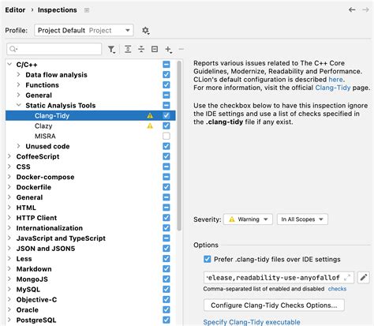Expand the Docker-compose node

pos(9,177)
